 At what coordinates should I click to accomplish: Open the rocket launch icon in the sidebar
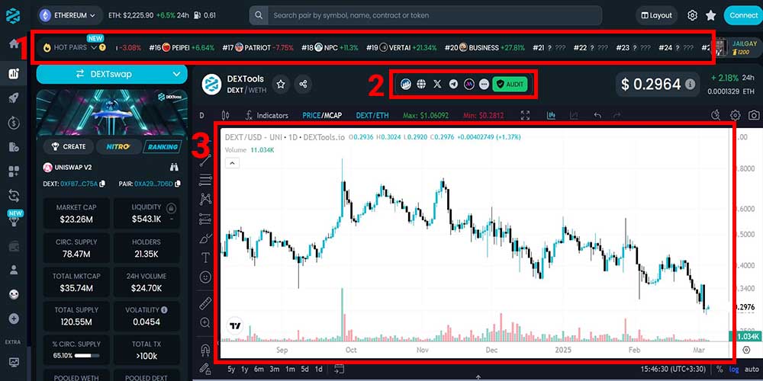(14, 98)
